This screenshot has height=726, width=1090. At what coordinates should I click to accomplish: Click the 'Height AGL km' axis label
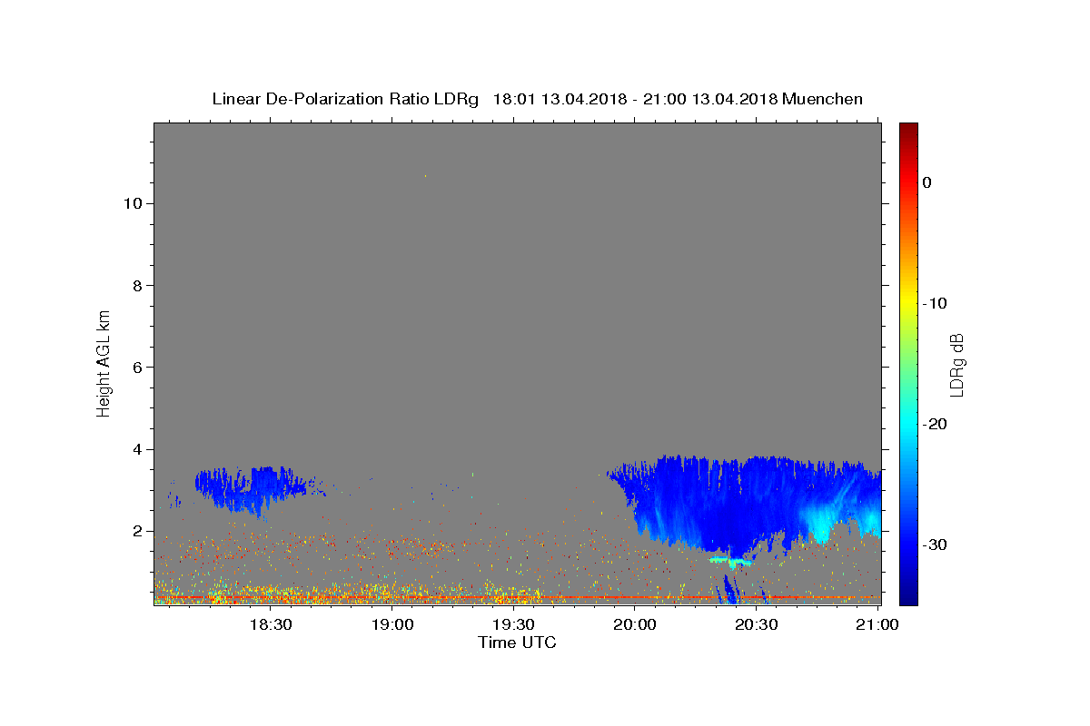104,362
